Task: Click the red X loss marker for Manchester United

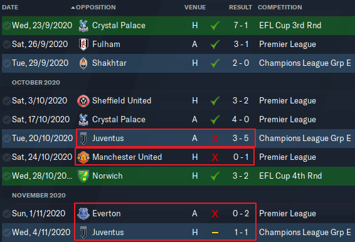Action: tap(215, 157)
